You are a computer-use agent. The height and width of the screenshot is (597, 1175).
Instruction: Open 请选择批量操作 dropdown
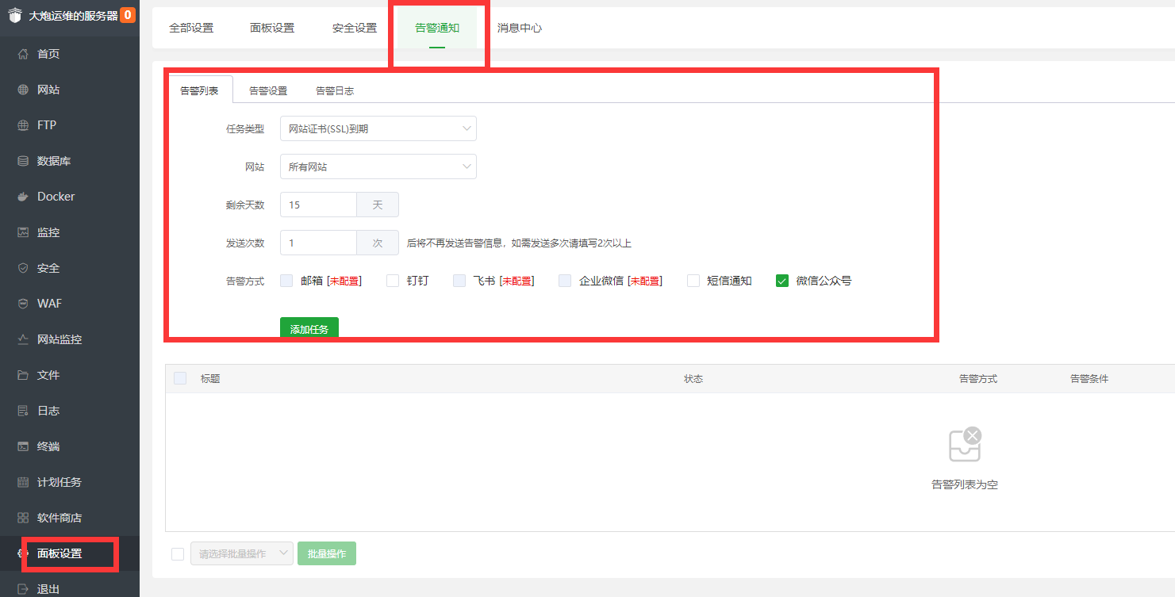coord(242,553)
